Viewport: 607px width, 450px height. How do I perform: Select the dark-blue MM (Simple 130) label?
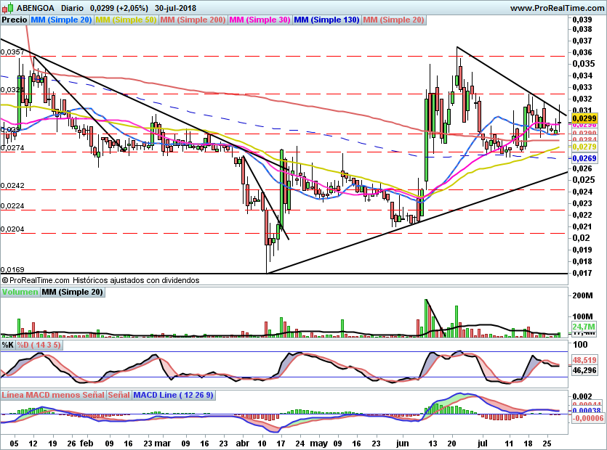tap(326, 20)
